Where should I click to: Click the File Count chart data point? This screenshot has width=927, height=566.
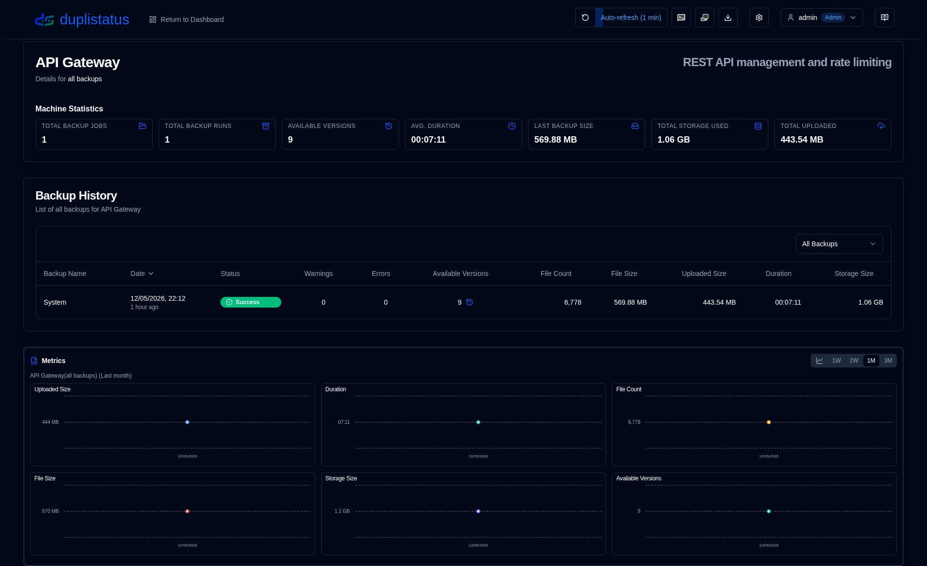769,422
